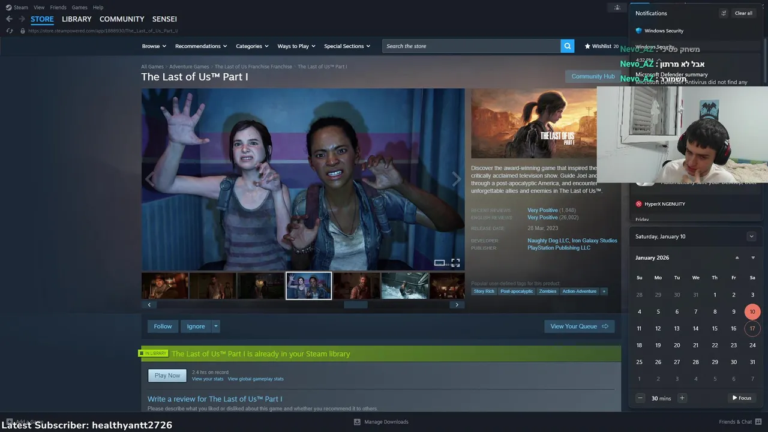Open the View your stats link
The image size is (768, 432).
tap(208, 379)
